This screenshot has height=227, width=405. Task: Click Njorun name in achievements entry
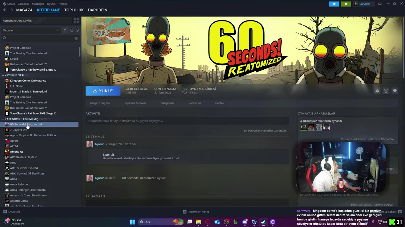coord(100,144)
